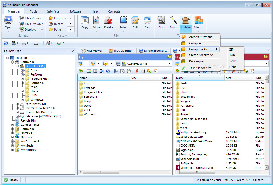Image resolution: width=273 pixels, height=185 pixels.
Task: Click the rename icon in the C:\ pane toolbar
Action: [155, 71]
